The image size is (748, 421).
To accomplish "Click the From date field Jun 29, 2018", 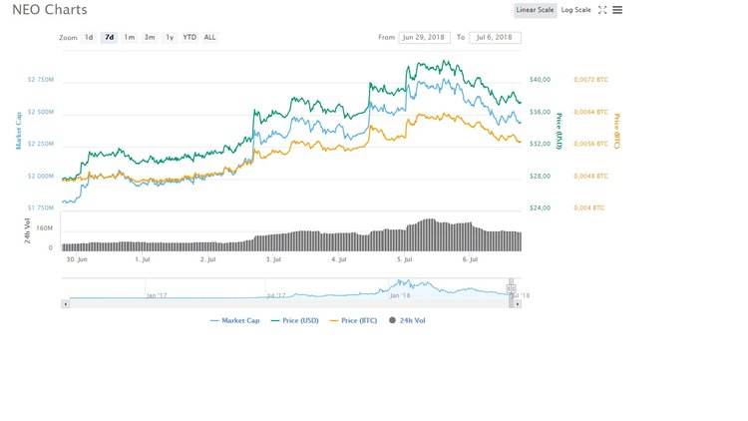I will (424, 37).
